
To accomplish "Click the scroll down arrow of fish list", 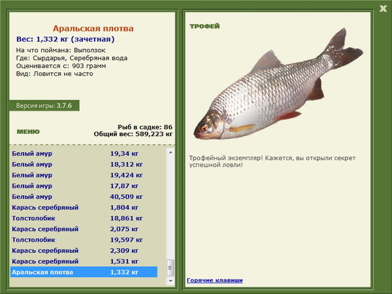I will (x=171, y=281).
